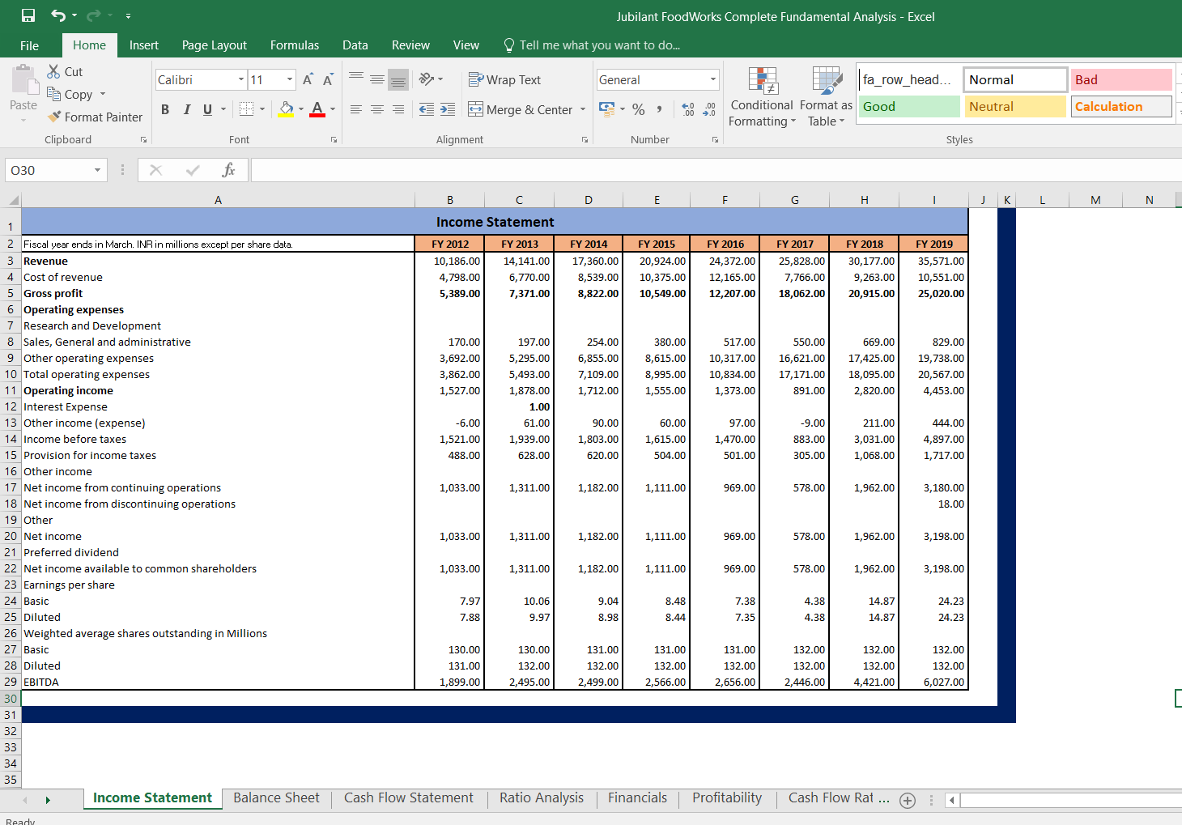Select row 11 header
The image size is (1182, 825).
point(11,390)
